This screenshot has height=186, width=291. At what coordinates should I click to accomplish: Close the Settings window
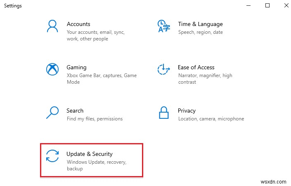pos(286,6)
